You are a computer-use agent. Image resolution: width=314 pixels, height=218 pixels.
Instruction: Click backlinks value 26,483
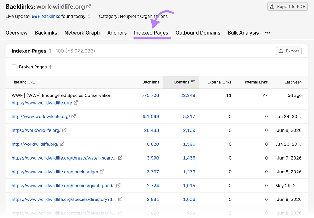click(x=152, y=130)
